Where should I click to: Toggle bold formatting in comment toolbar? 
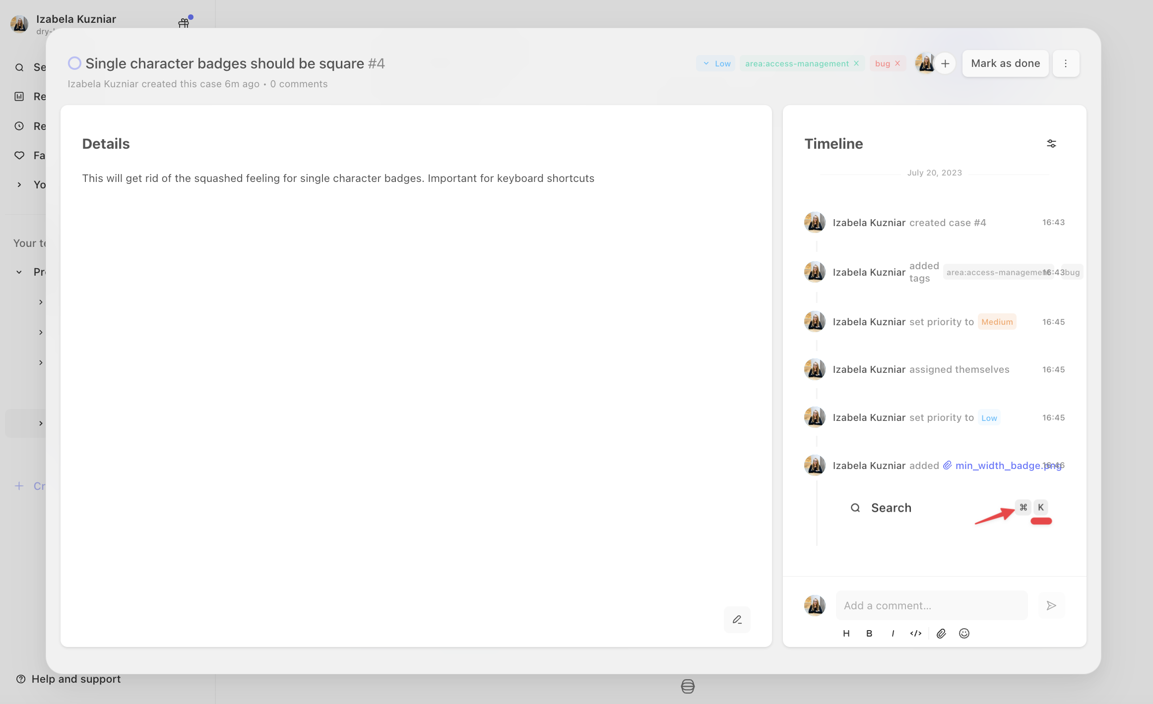tap(869, 633)
